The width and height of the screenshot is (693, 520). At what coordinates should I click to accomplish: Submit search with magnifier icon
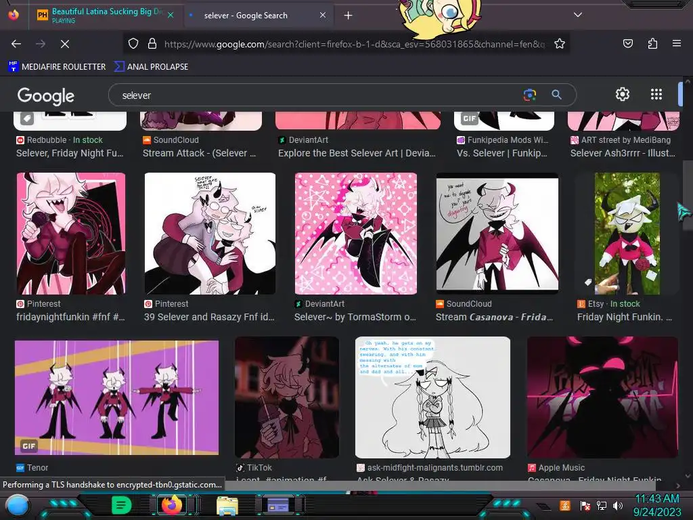556,95
